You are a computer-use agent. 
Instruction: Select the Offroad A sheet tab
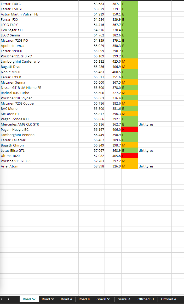[168, 299]
